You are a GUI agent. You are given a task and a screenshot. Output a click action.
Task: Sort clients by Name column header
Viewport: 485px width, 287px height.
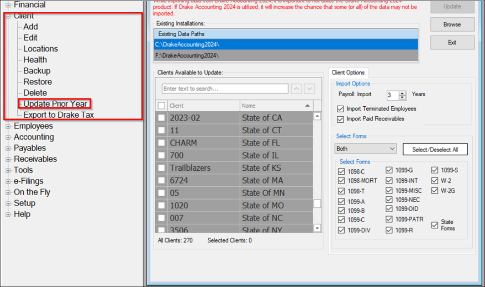(x=276, y=106)
